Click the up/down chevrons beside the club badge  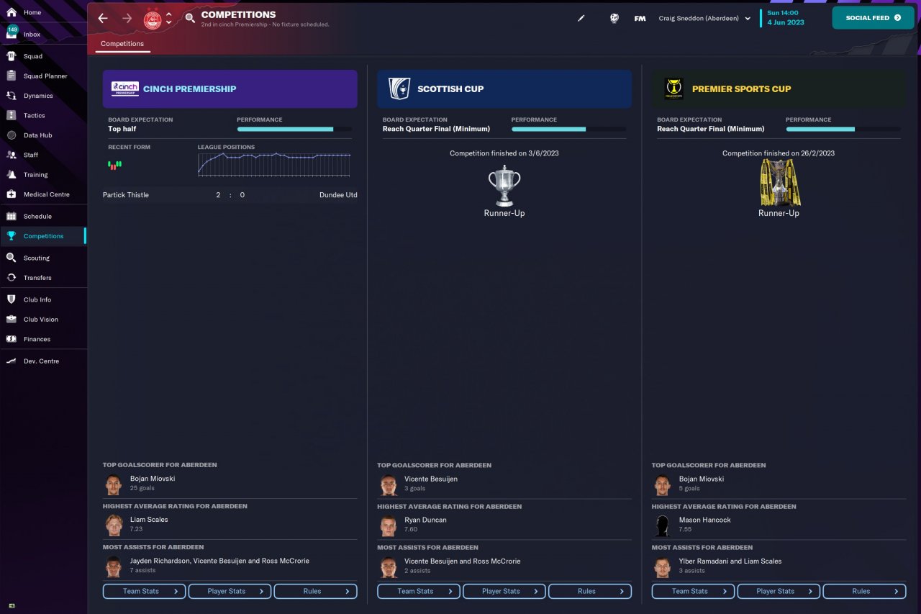169,19
